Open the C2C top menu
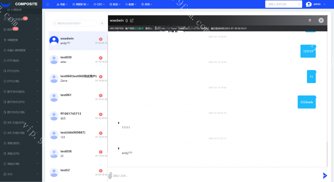Viewport: 334px width, 182px height. click(x=99, y=5)
